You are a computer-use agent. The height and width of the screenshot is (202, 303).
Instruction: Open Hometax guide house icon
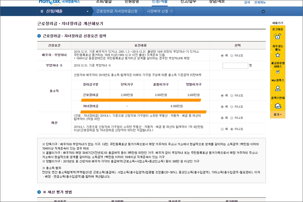click(x=278, y=106)
